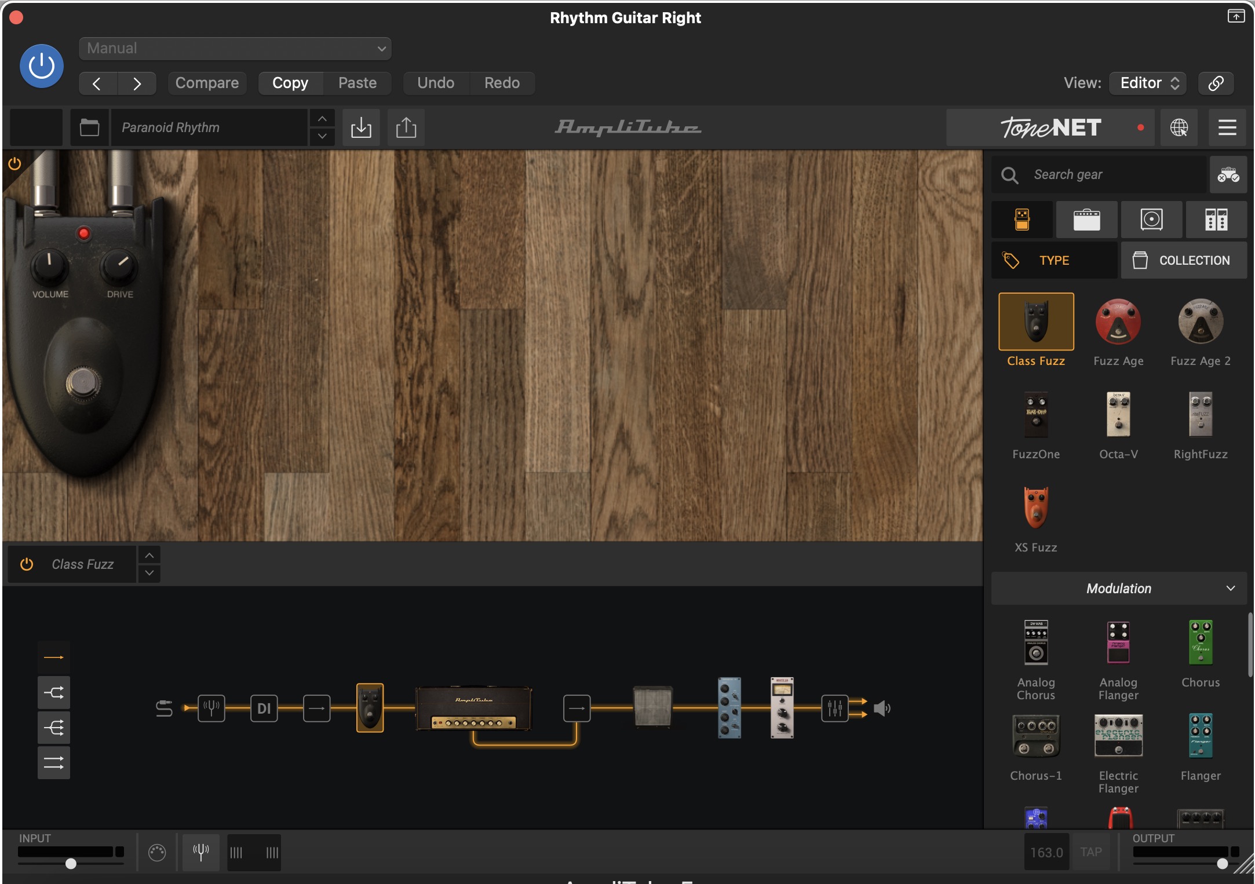Open the preset browser folder icon
This screenshot has width=1255, height=884.
89,127
